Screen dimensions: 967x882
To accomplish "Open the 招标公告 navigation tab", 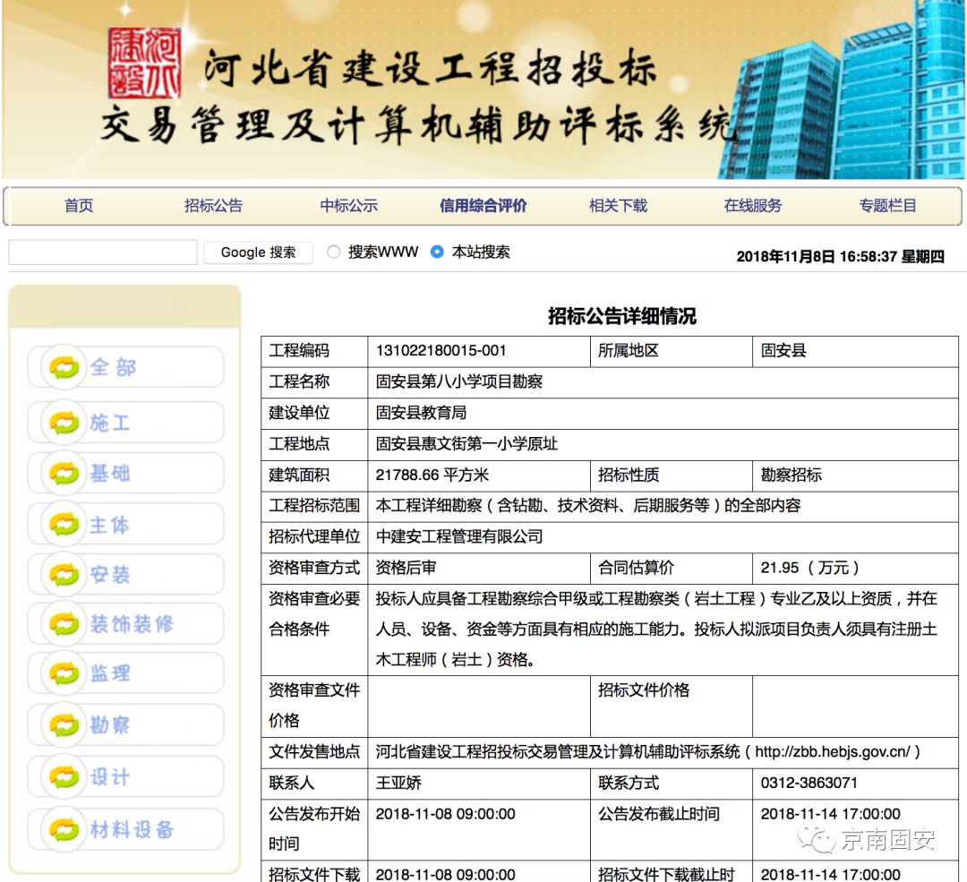I will [213, 205].
